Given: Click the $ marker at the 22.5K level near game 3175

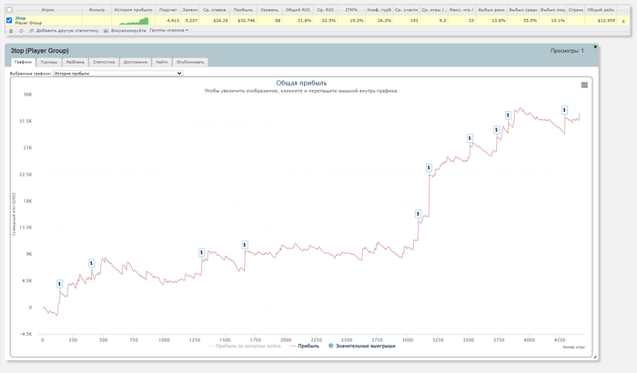Looking at the screenshot, I should (429, 167).
